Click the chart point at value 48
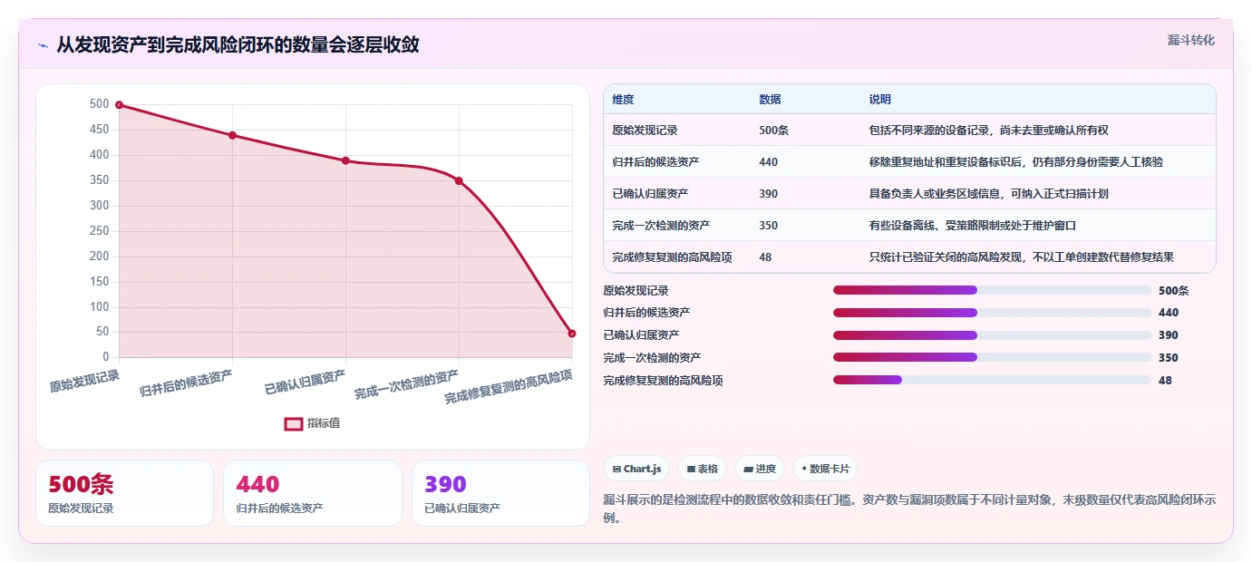The height and width of the screenshot is (562, 1252). tap(572, 334)
